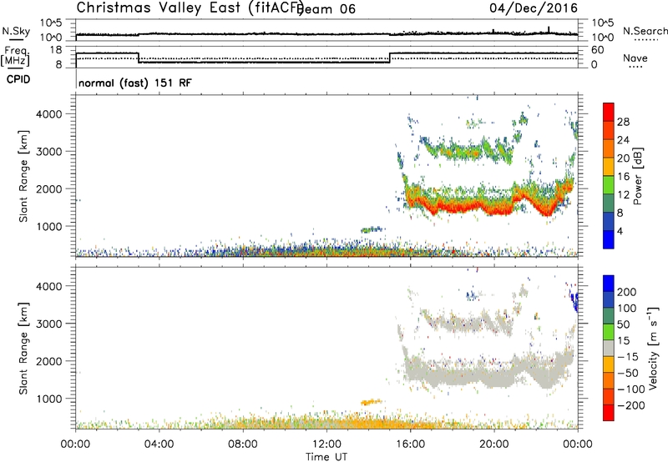Select Slant Range [km] label of velocity panel
This screenshot has width=668, height=462.
[x=23, y=349]
